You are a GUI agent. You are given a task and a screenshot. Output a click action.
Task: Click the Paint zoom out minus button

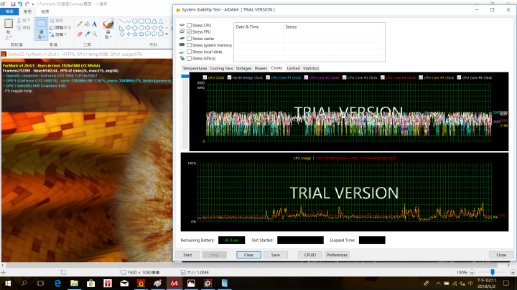(x=472, y=272)
